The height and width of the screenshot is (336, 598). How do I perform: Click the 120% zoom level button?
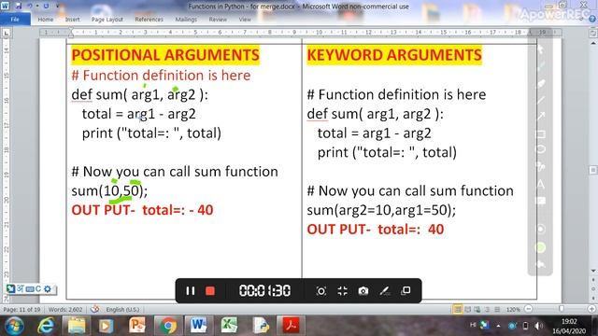coord(513,309)
